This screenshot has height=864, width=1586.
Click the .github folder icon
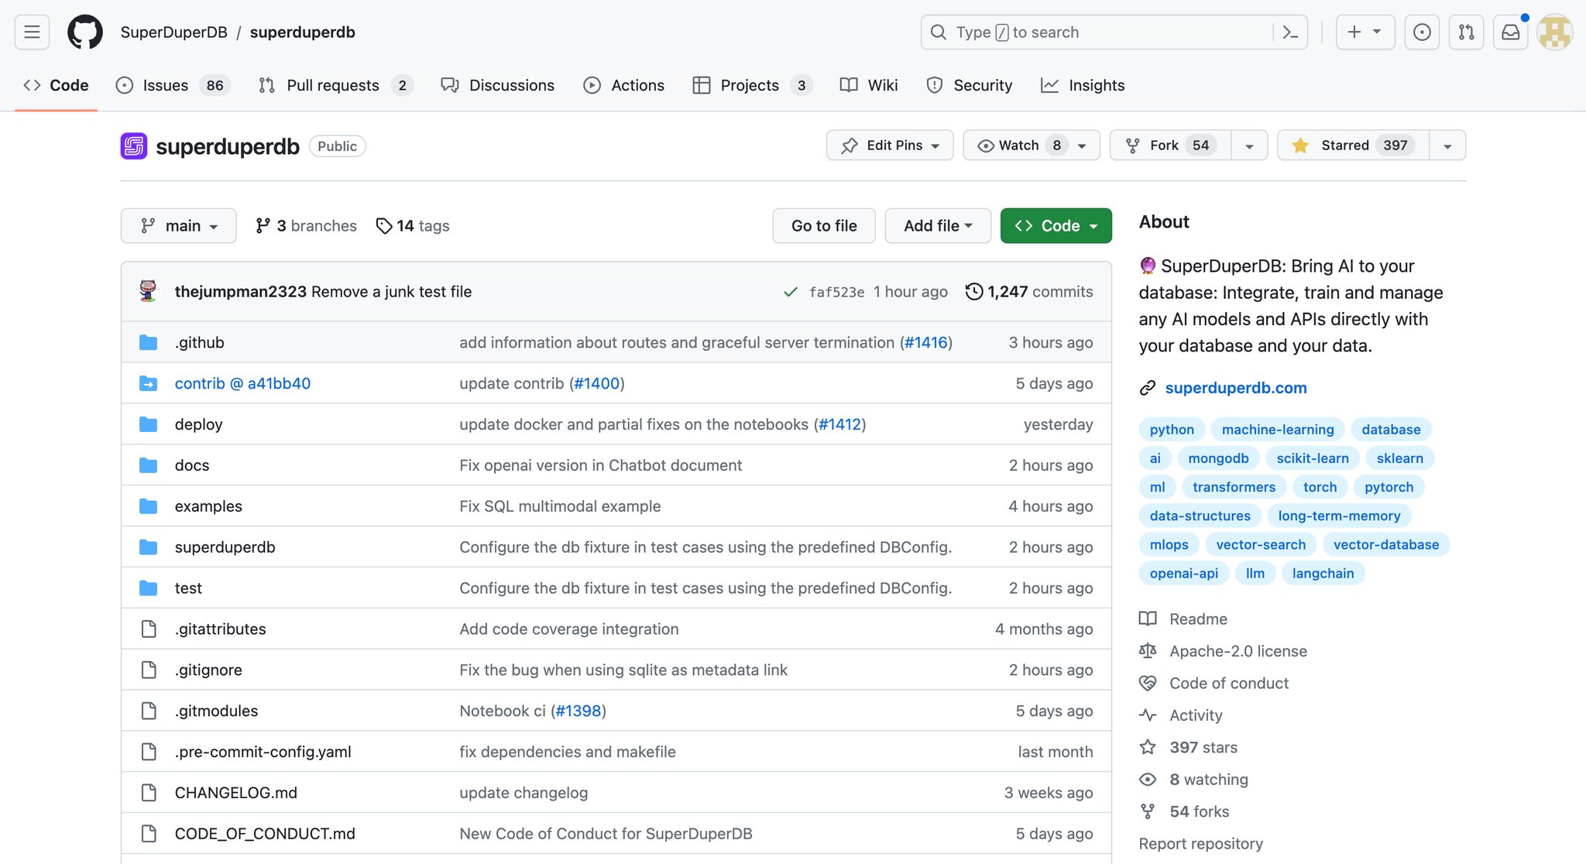click(x=148, y=342)
